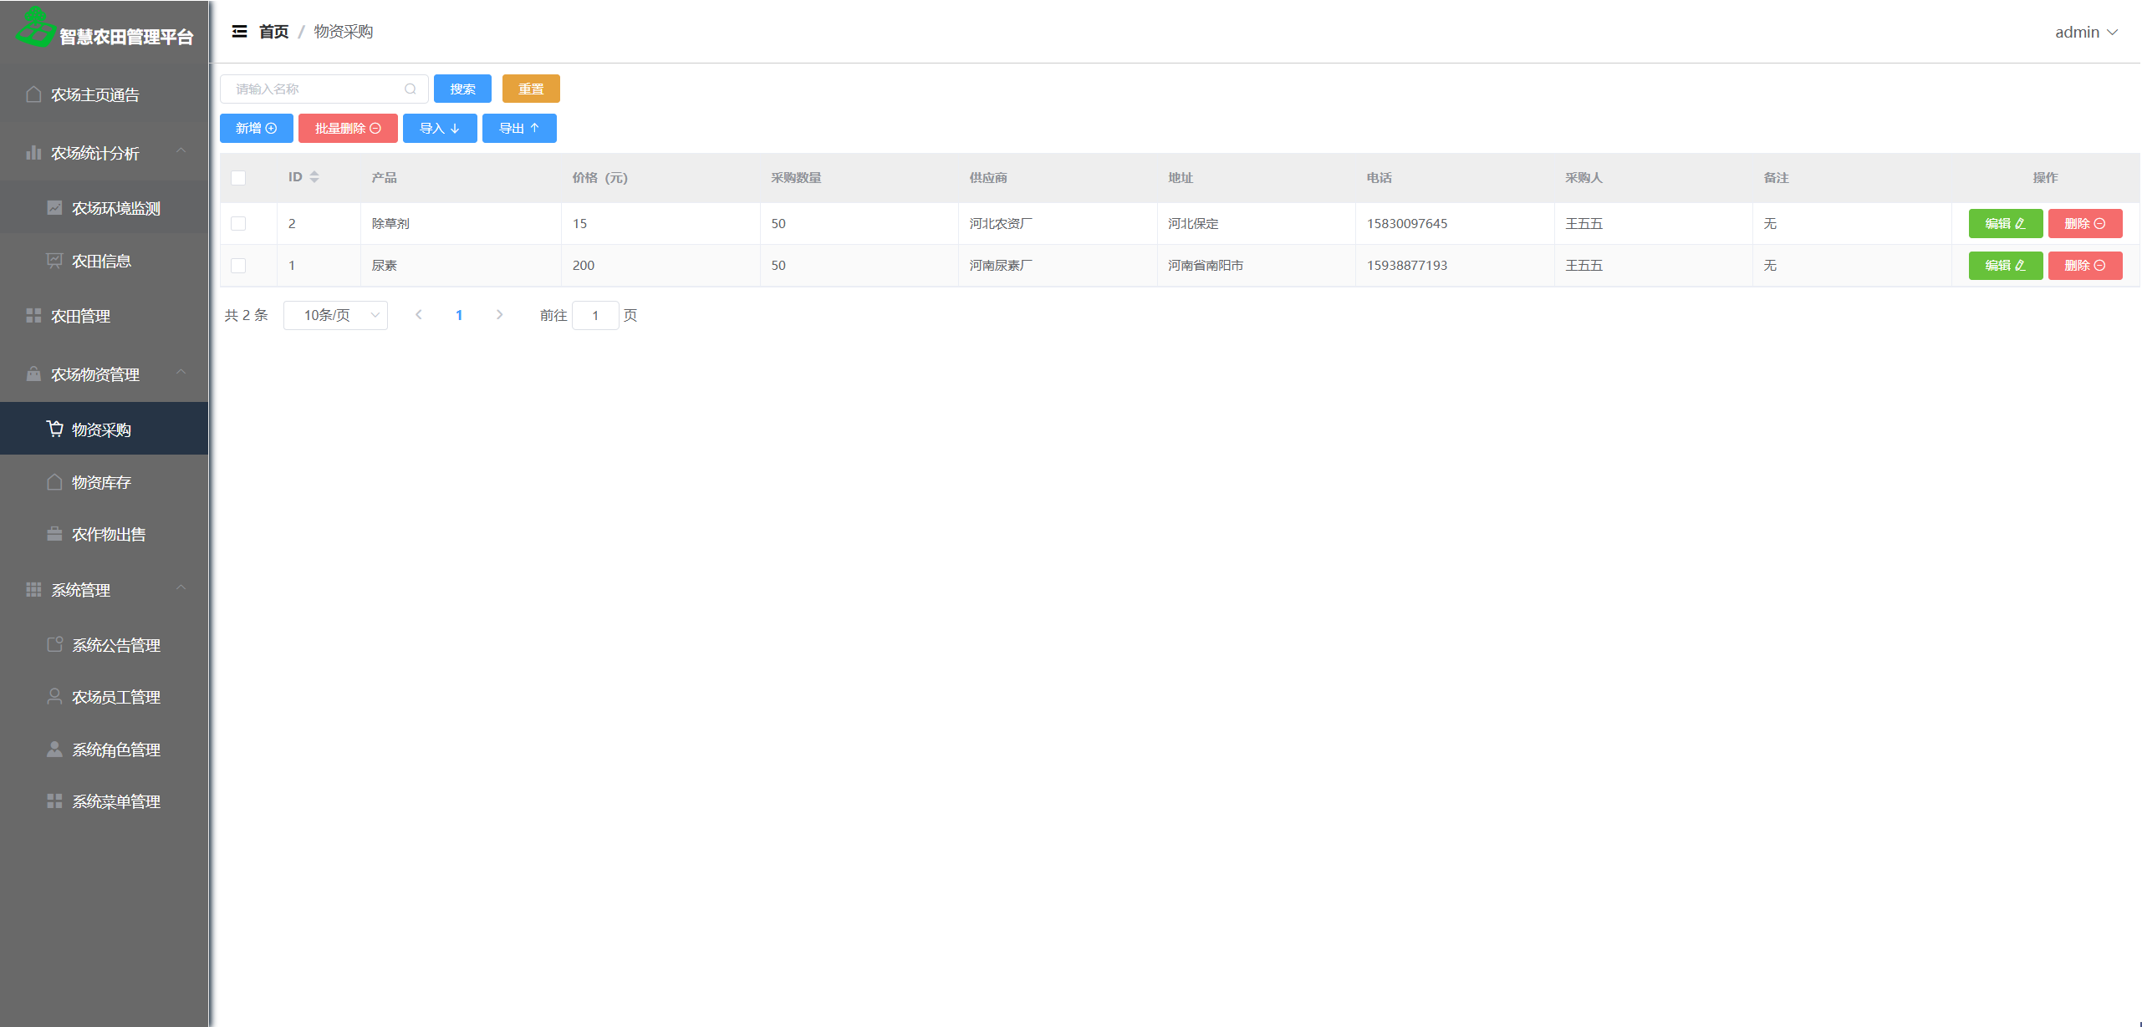Check the row checkbox for 除草剂
The image size is (2142, 1027).
[238, 224]
